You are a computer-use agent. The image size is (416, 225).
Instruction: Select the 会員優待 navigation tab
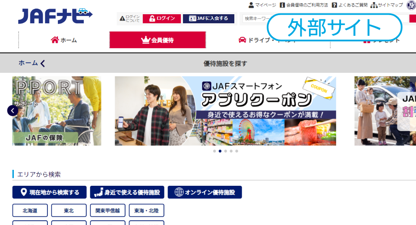click(x=158, y=40)
